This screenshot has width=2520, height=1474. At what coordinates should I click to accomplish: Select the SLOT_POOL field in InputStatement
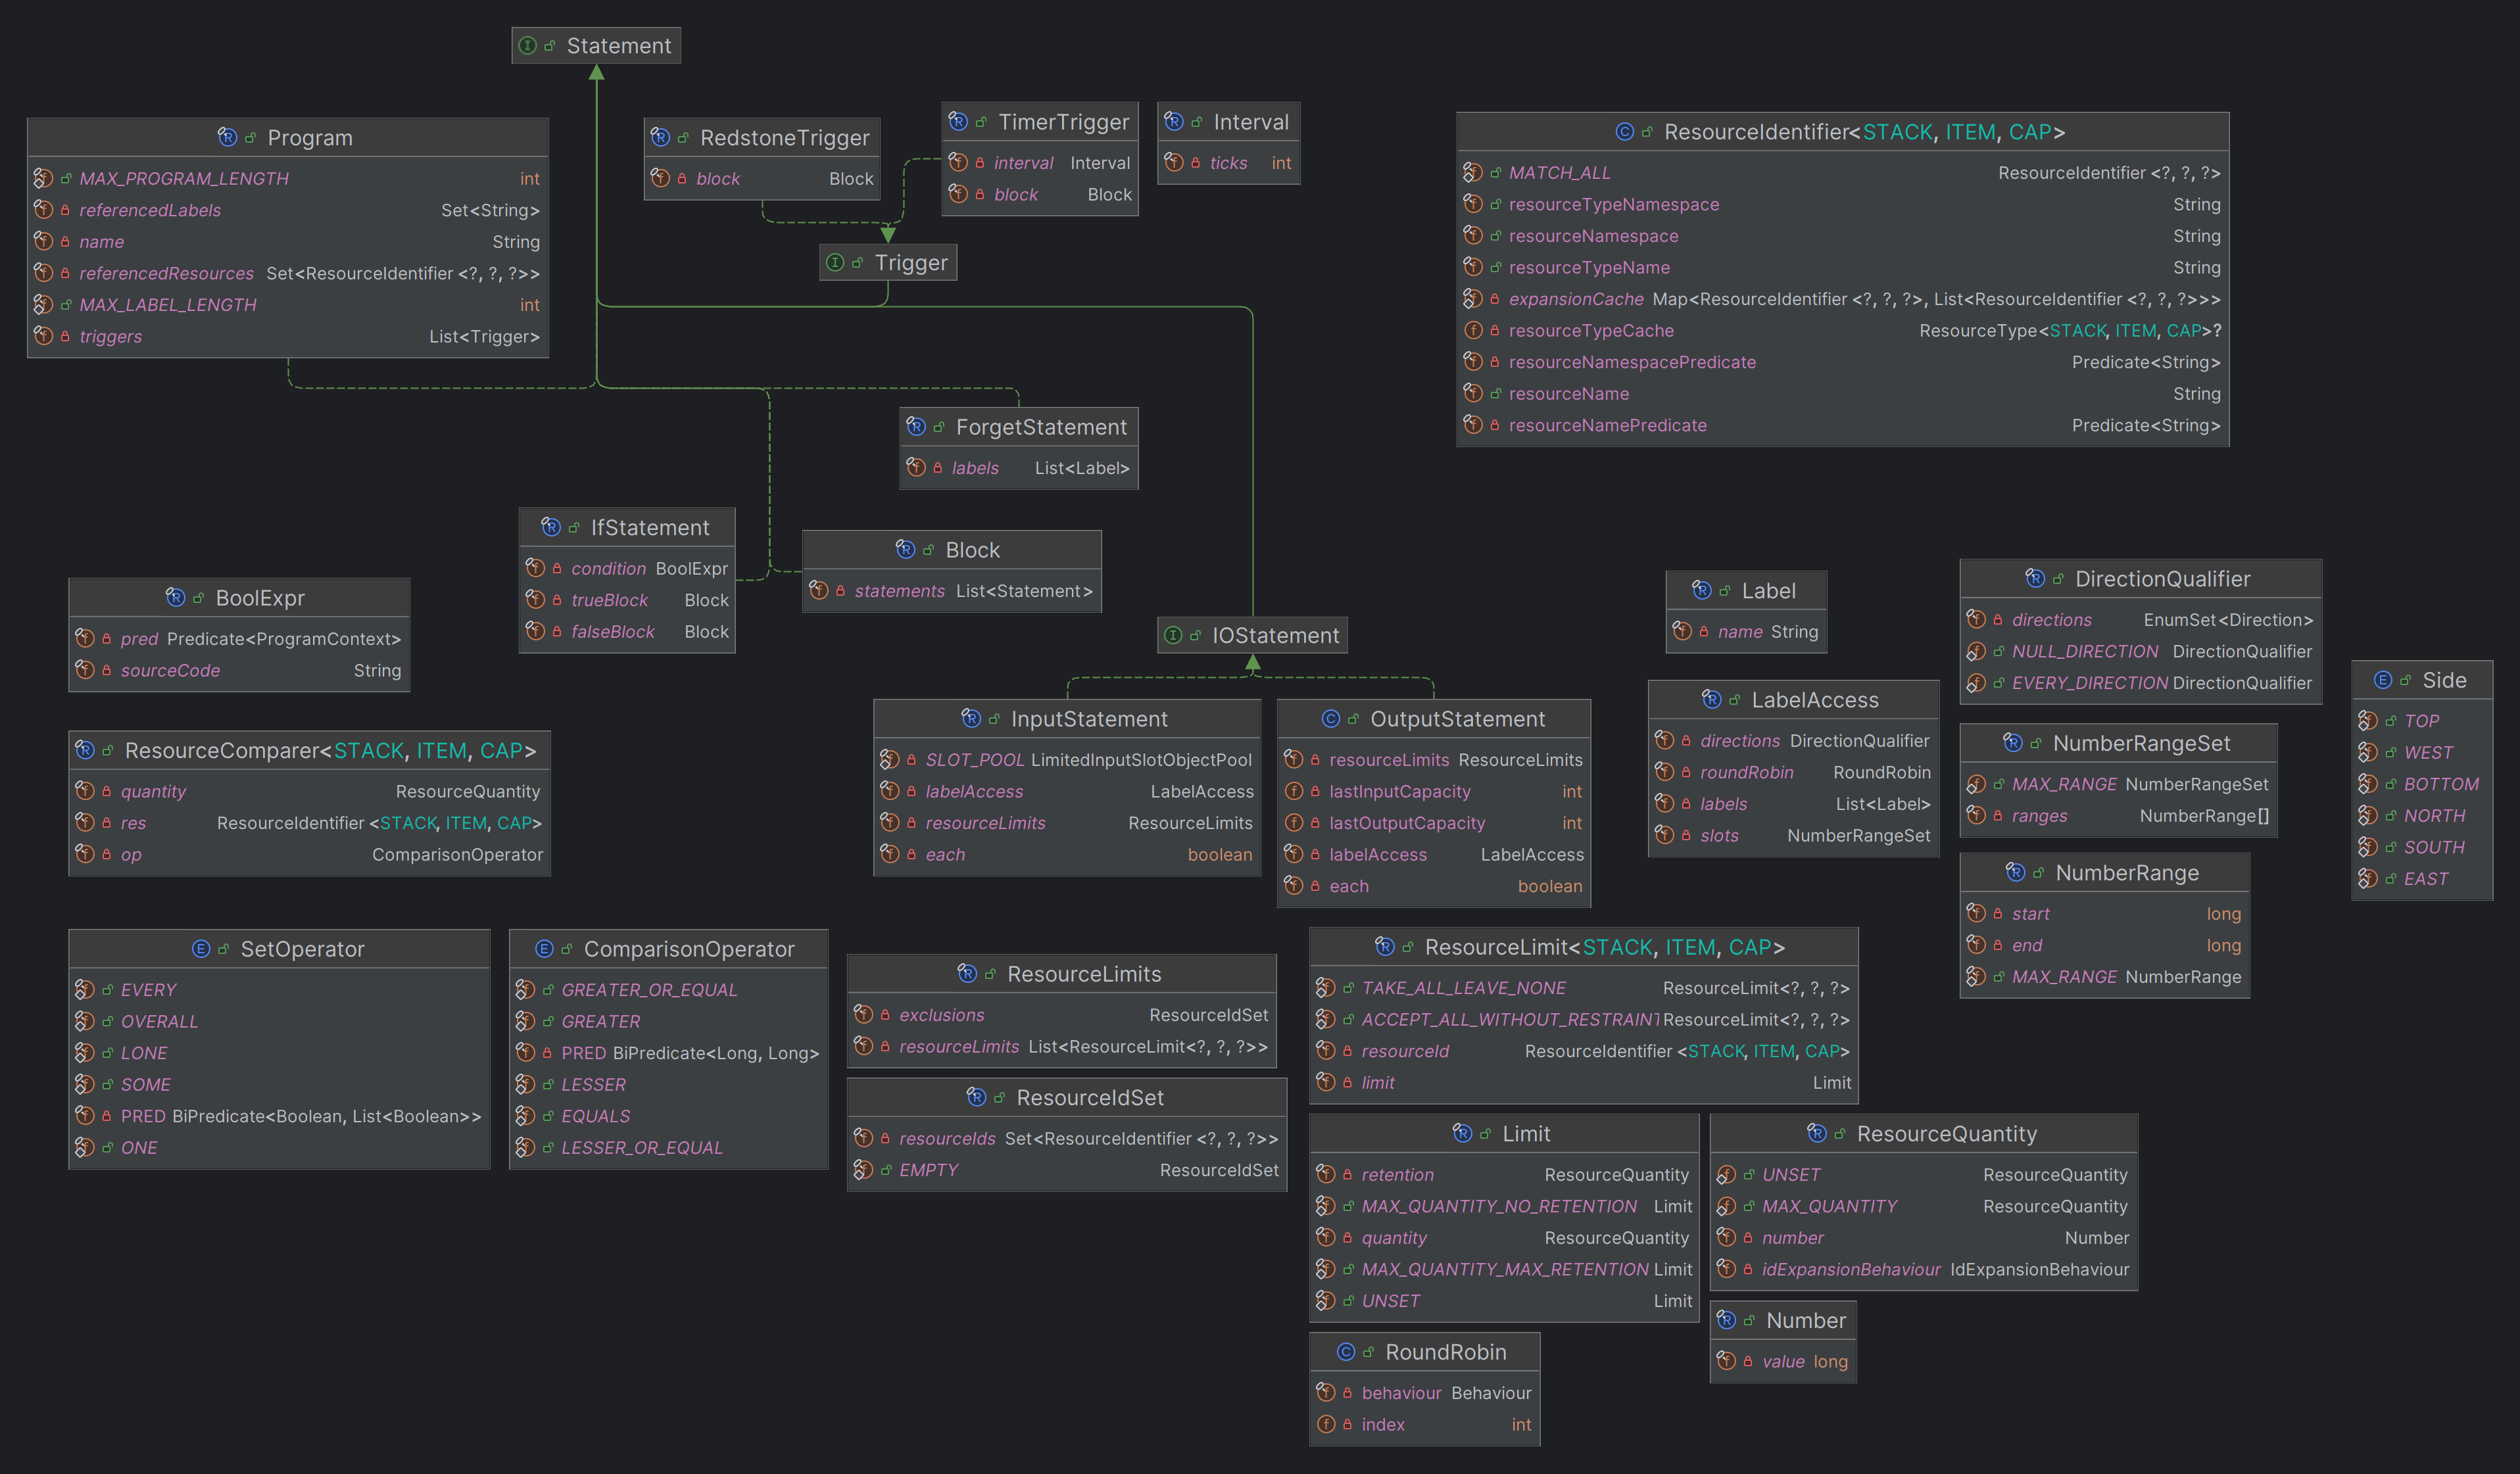coord(974,760)
